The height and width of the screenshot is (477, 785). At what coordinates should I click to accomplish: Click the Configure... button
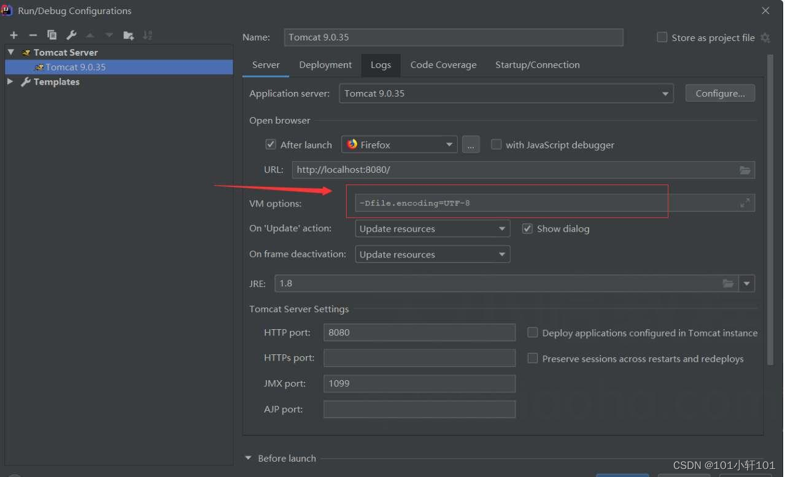tap(721, 94)
